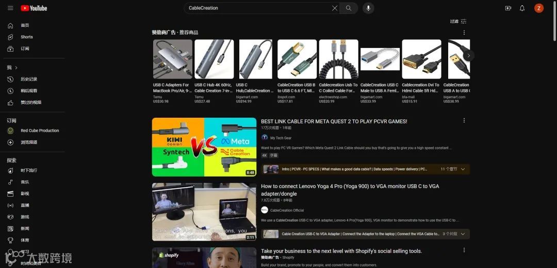The height and width of the screenshot is (268, 557).
Task: Open the hamburger guide menu
Action: tap(10, 8)
